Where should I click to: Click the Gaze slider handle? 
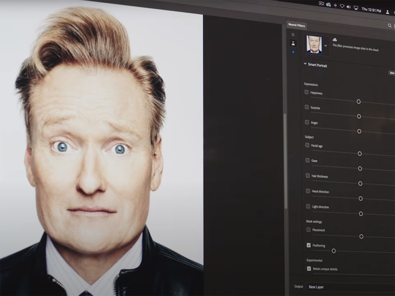pos(360,169)
